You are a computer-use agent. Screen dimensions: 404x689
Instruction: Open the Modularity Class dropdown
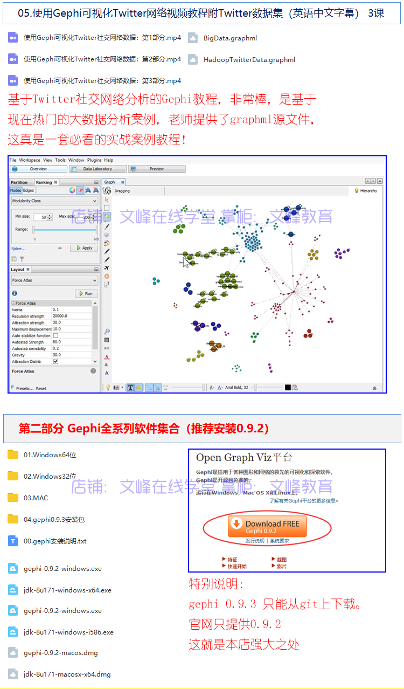coord(54,201)
